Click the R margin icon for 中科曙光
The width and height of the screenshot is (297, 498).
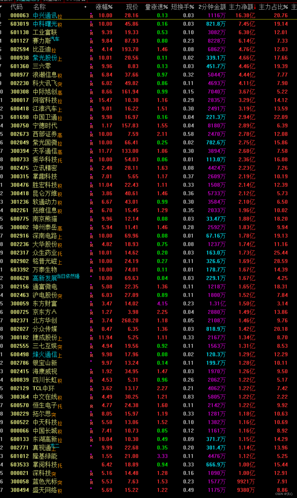click(x=92, y=25)
